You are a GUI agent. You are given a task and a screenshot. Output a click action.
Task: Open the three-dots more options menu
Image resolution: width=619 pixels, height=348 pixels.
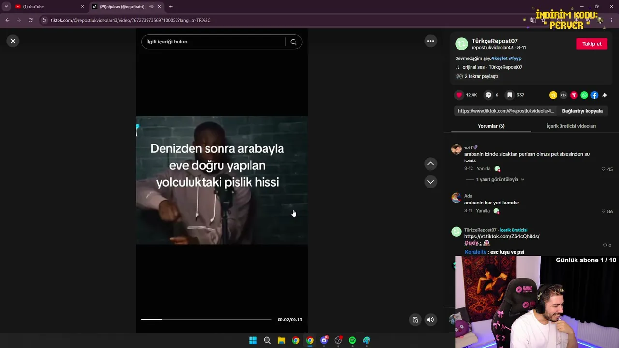430,41
